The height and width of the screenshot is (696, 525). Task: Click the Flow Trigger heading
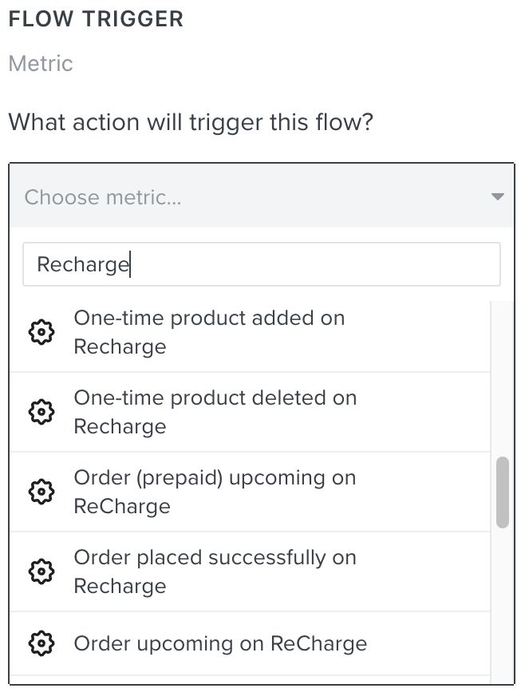96,19
